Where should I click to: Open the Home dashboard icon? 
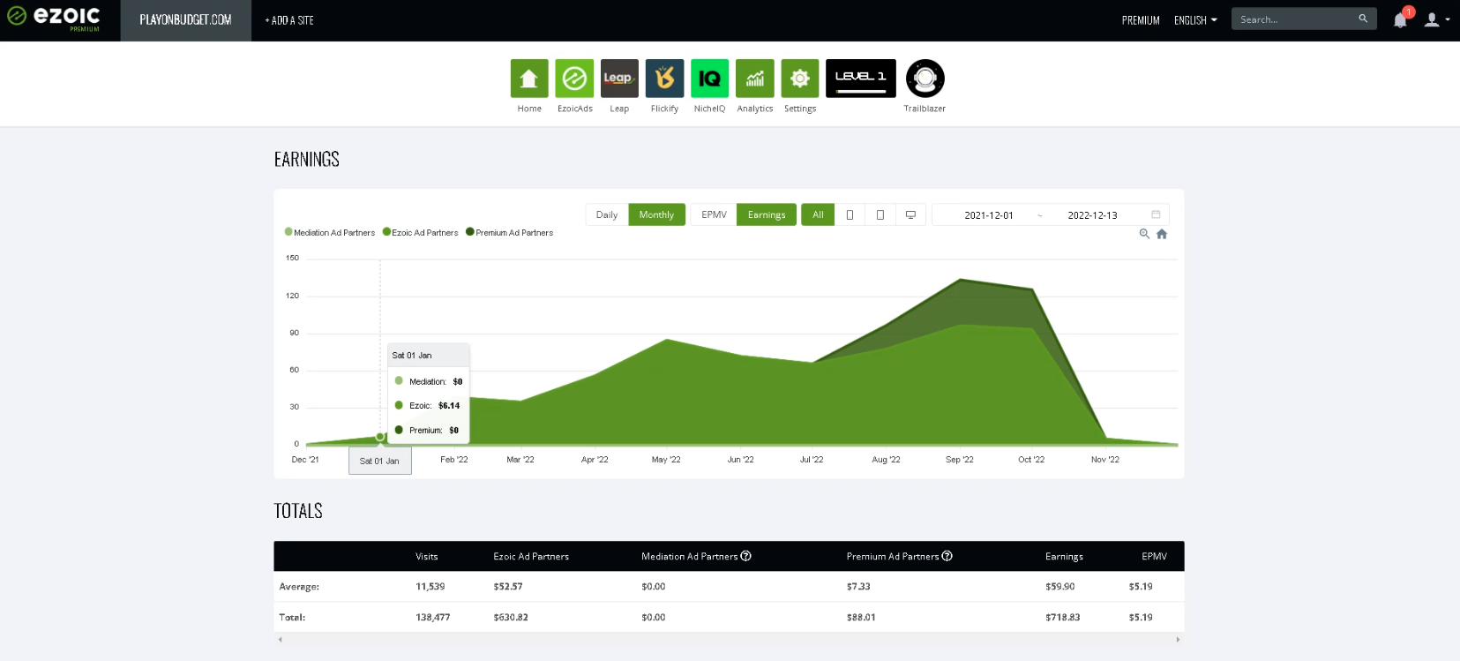tap(529, 79)
